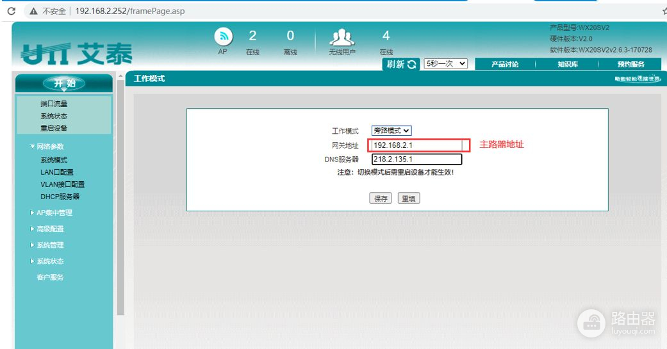667x349 pixels.
Task: Click the browser reload icon
Action: [12, 11]
